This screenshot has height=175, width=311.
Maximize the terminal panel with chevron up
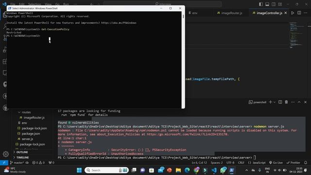click(x=299, y=102)
